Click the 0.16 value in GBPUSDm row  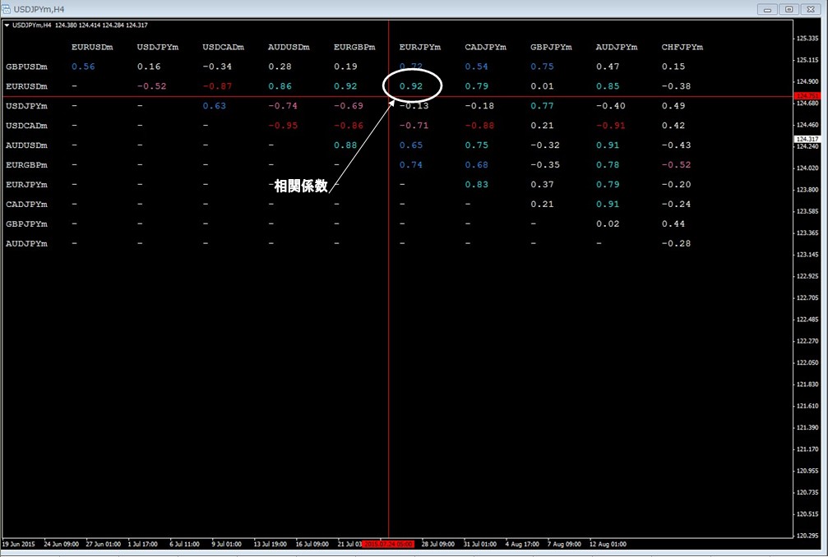[148, 67]
